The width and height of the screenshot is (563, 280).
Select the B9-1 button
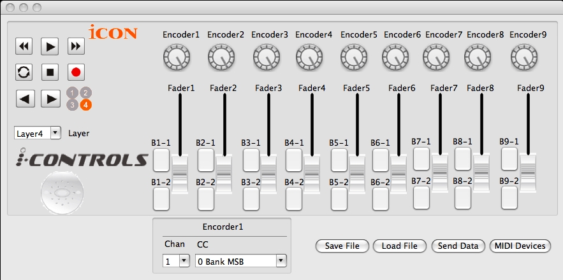click(509, 159)
